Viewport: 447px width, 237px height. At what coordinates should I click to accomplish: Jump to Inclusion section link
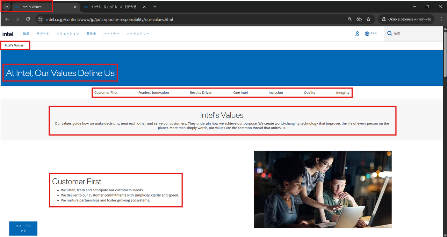pyautogui.click(x=276, y=93)
